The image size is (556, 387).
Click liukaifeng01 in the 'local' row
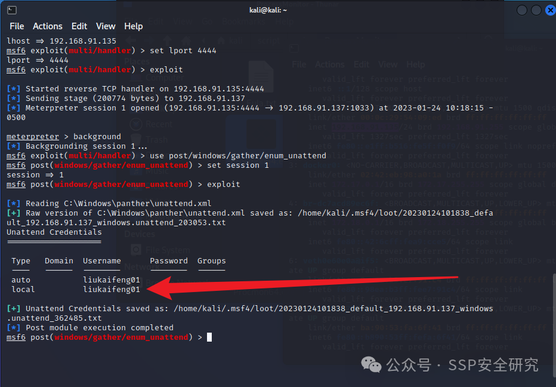tap(112, 290)
